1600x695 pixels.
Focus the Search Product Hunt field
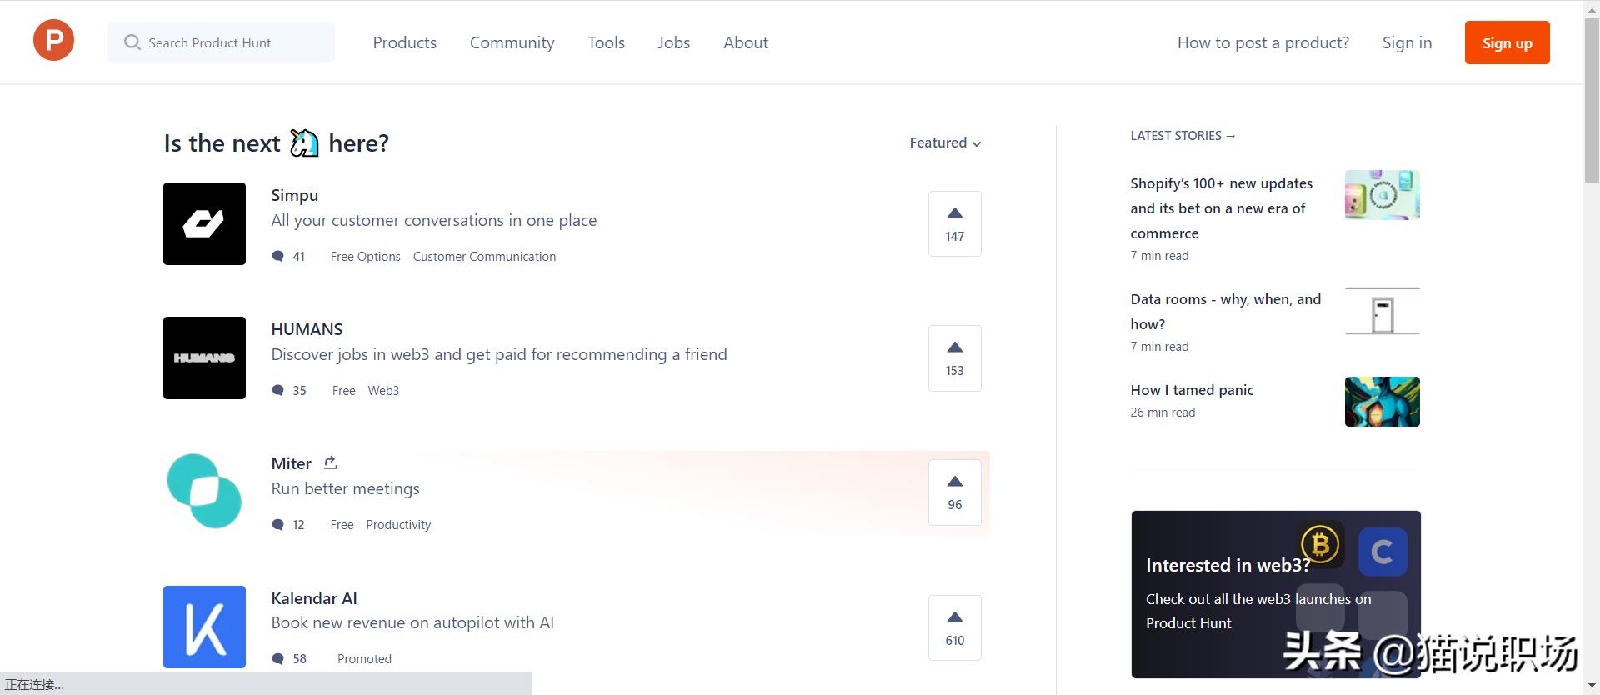click(x=221, y=42)
